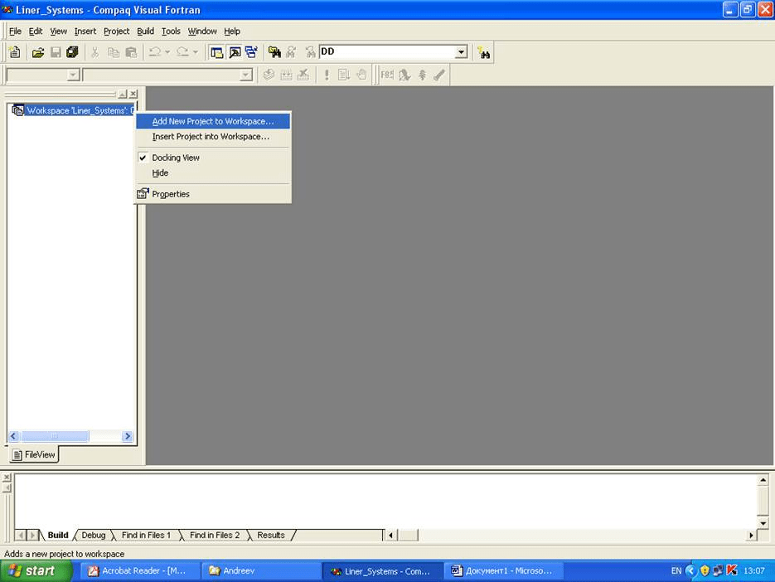775x582 pixels.
Task: Open a file using the Open icon
Action: [x=38, y=51]
